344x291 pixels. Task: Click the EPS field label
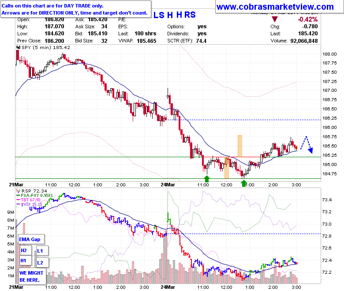coord(123,26)
